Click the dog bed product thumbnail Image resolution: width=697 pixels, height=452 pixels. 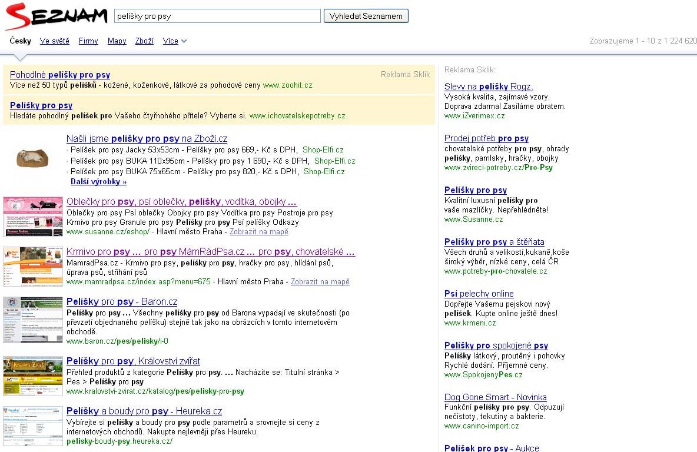(32, 157)
